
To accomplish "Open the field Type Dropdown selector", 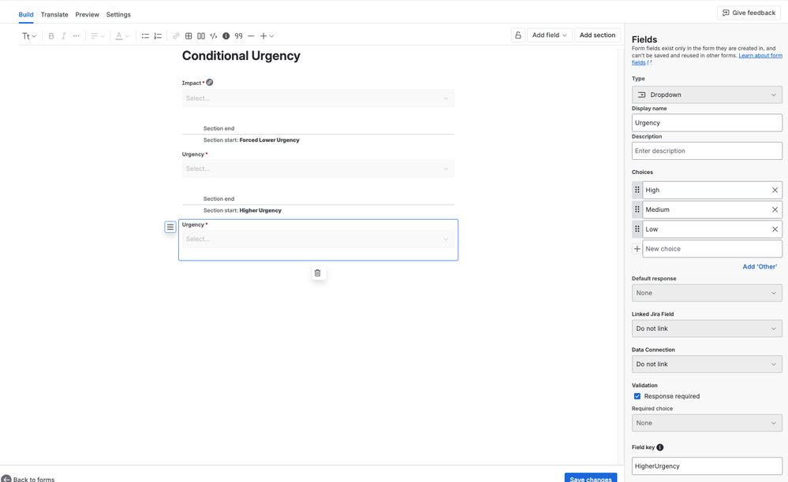I will pos(707,95).
